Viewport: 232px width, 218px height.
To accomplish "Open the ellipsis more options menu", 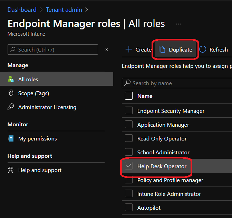I will (178, 24).
